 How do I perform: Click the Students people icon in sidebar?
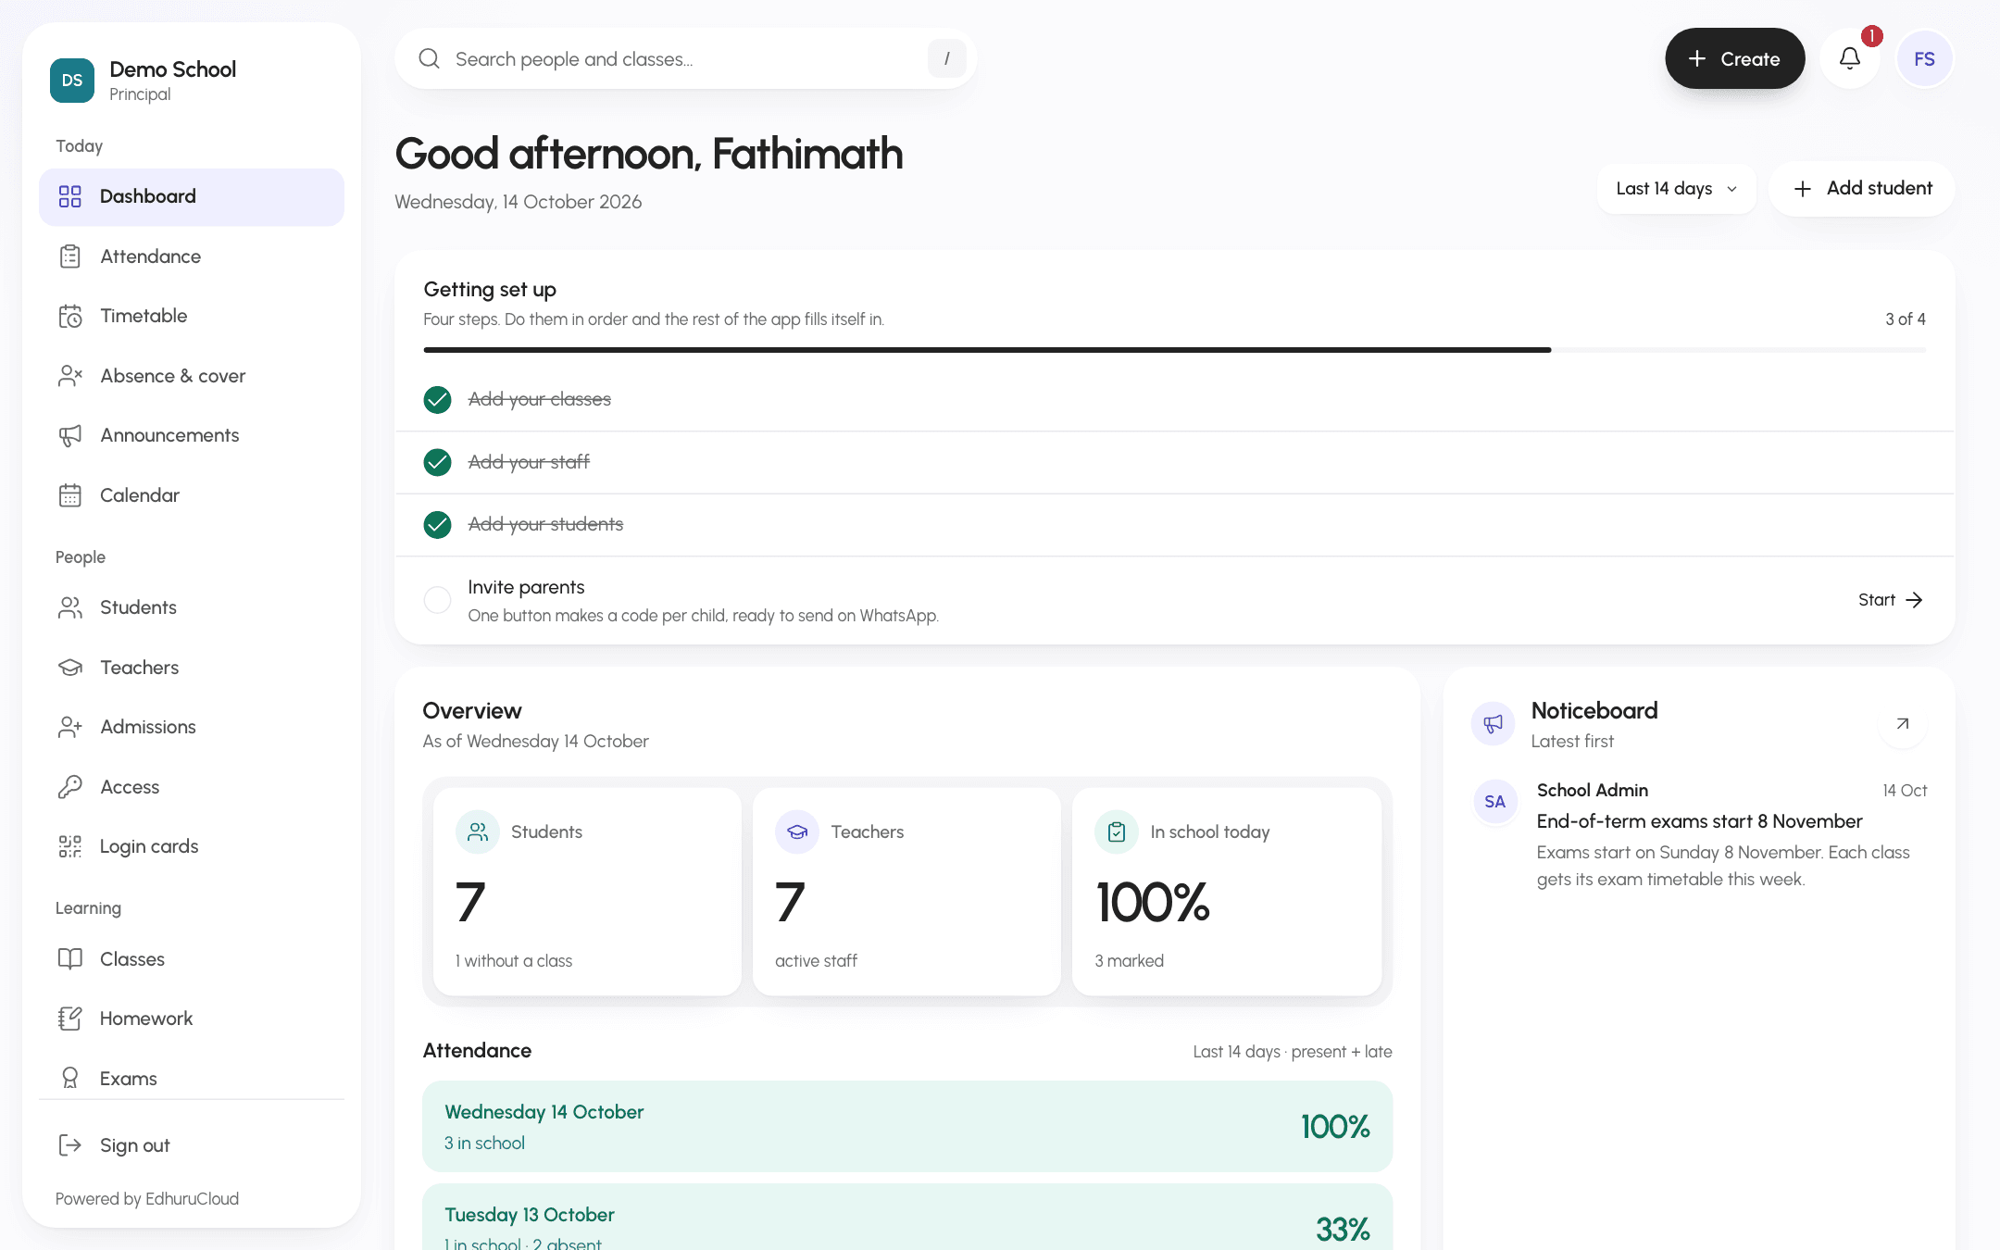click(x=70, y=607)
